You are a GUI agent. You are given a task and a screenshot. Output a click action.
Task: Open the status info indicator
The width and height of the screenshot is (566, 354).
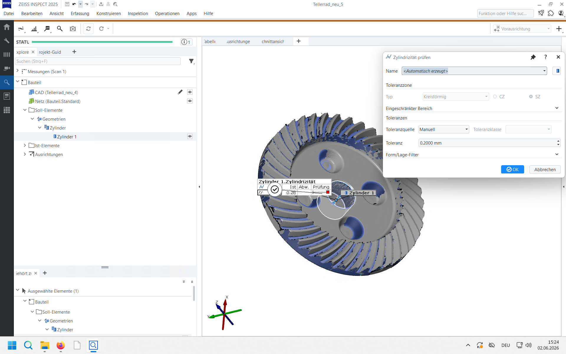point(186,42)
